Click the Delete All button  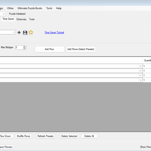tap(89, 136)
